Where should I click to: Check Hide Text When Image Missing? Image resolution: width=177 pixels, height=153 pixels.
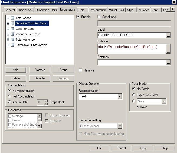pos(80,134)
